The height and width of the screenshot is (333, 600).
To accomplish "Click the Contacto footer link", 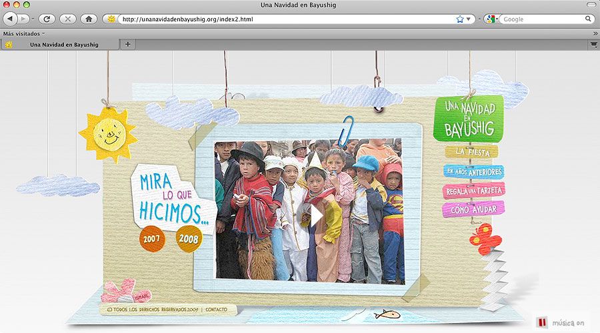I will [216, 309].
